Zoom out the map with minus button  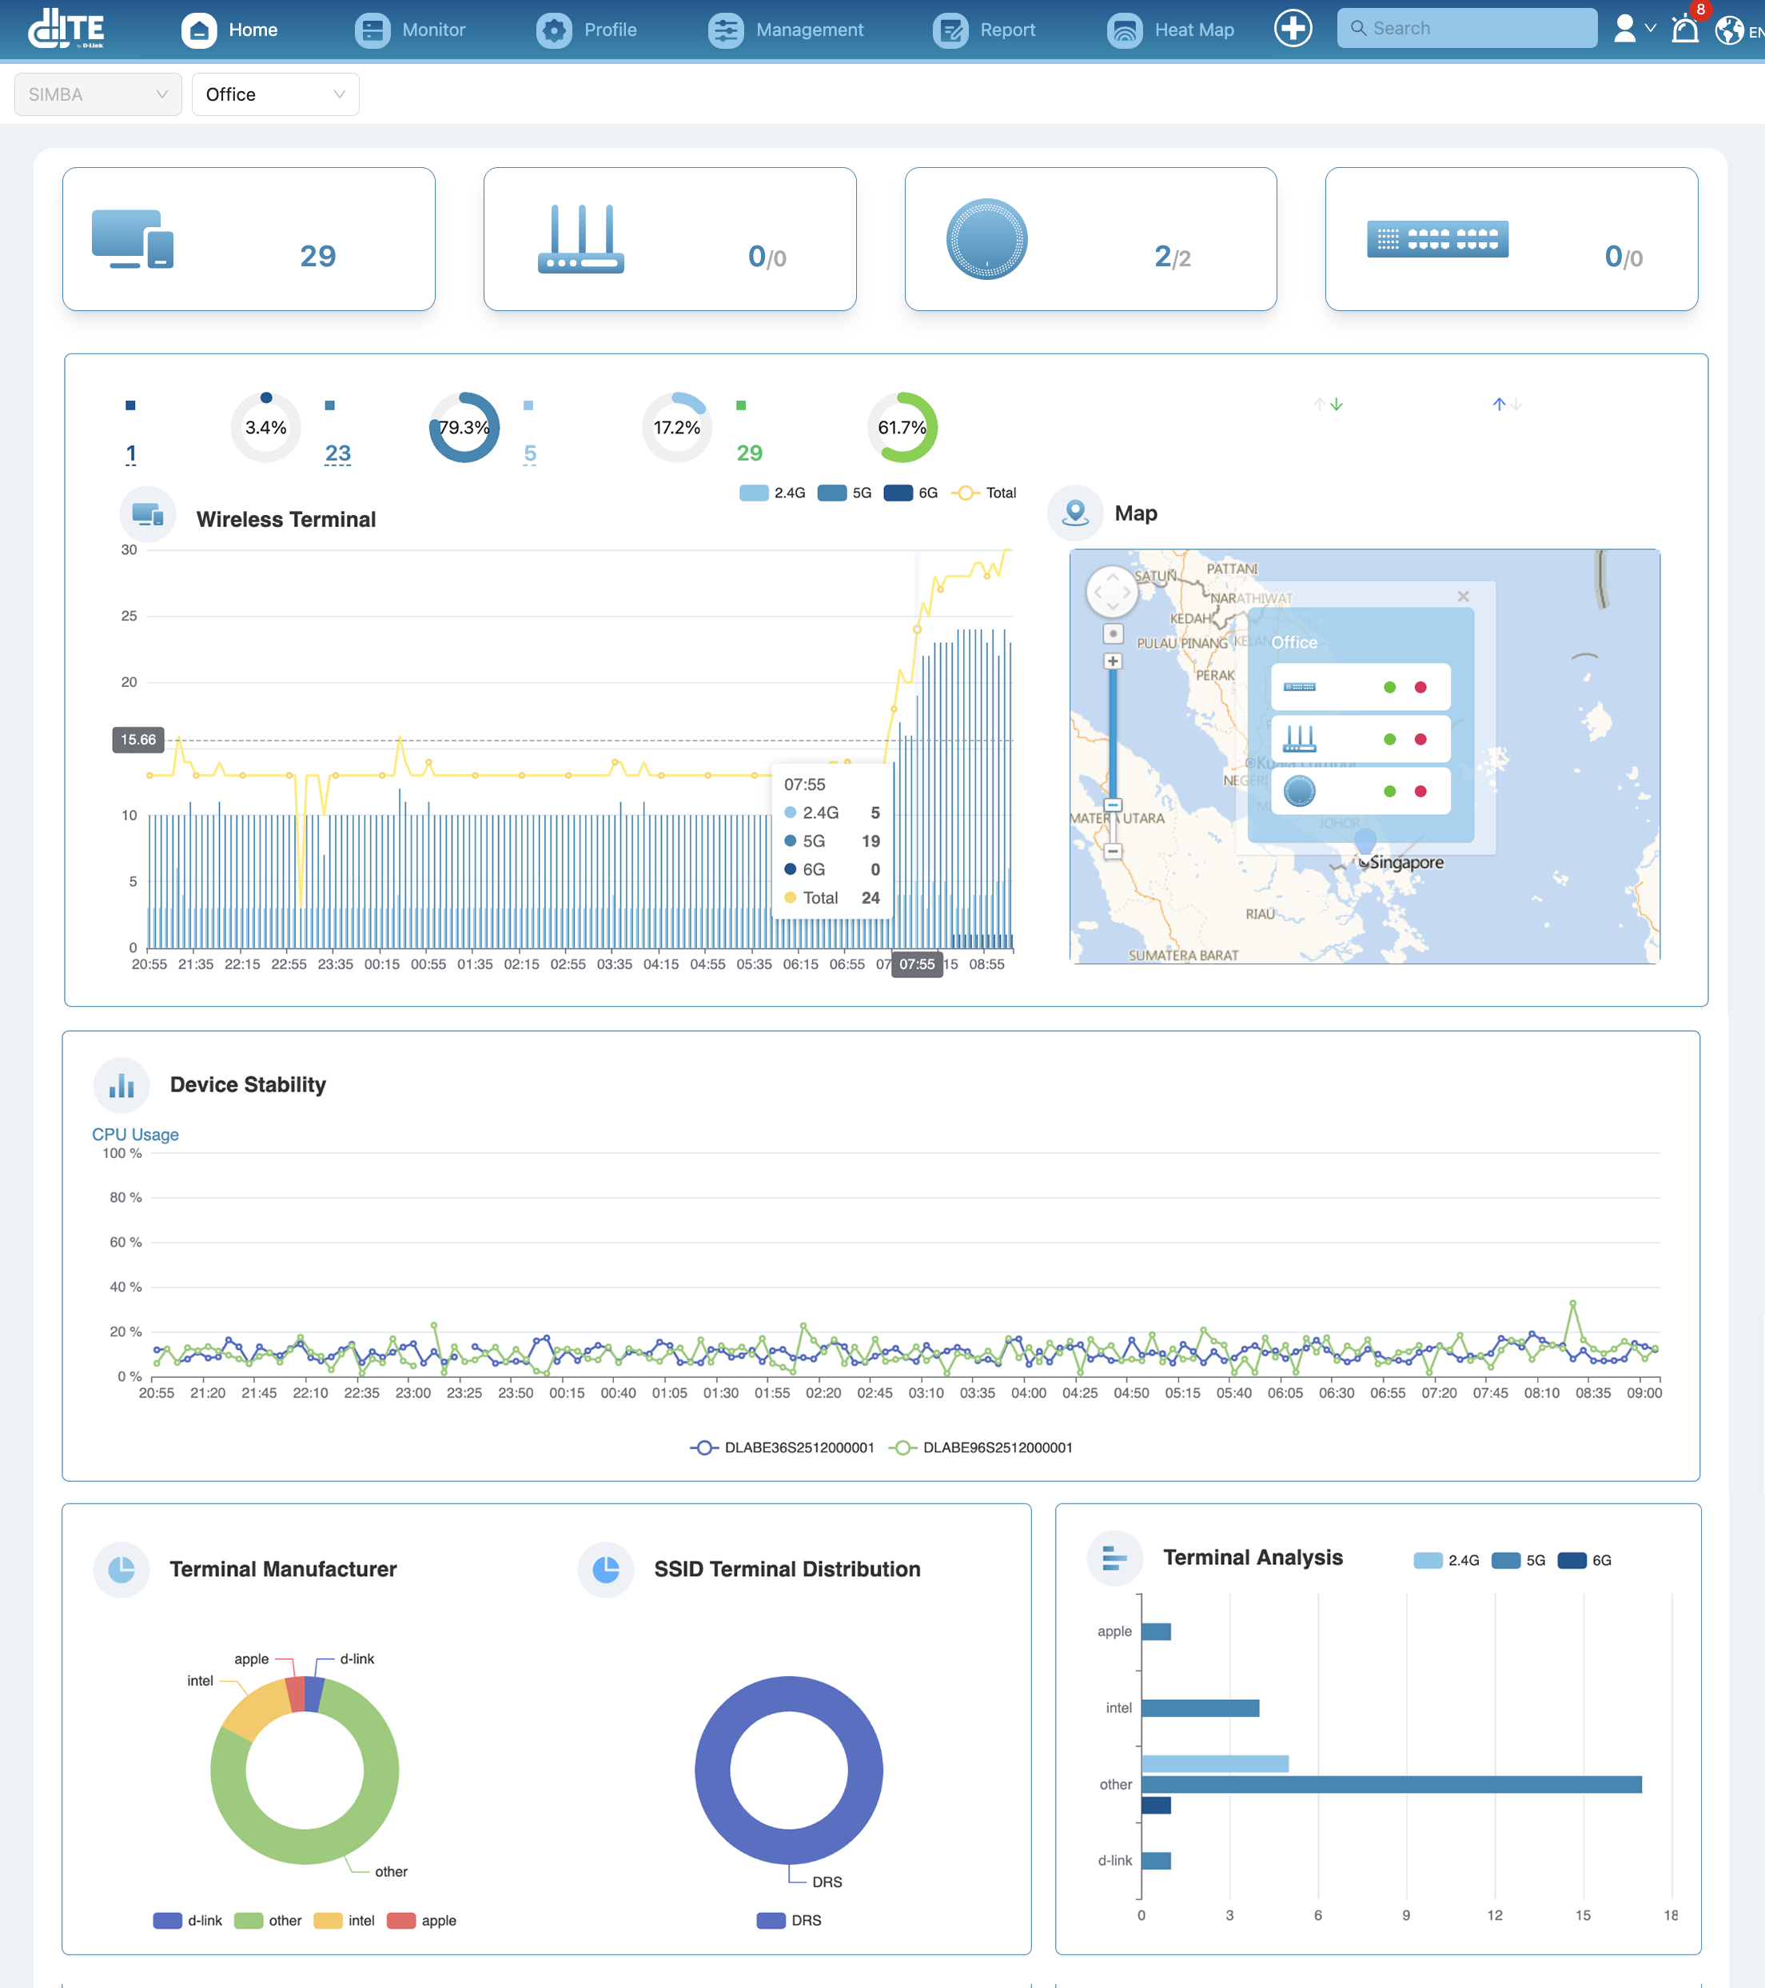(x=1114, y=851)
